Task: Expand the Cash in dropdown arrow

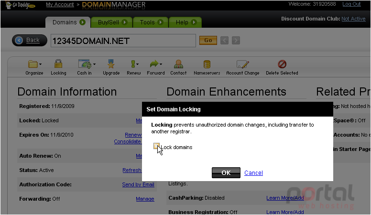Action: (x=94, y=64)
